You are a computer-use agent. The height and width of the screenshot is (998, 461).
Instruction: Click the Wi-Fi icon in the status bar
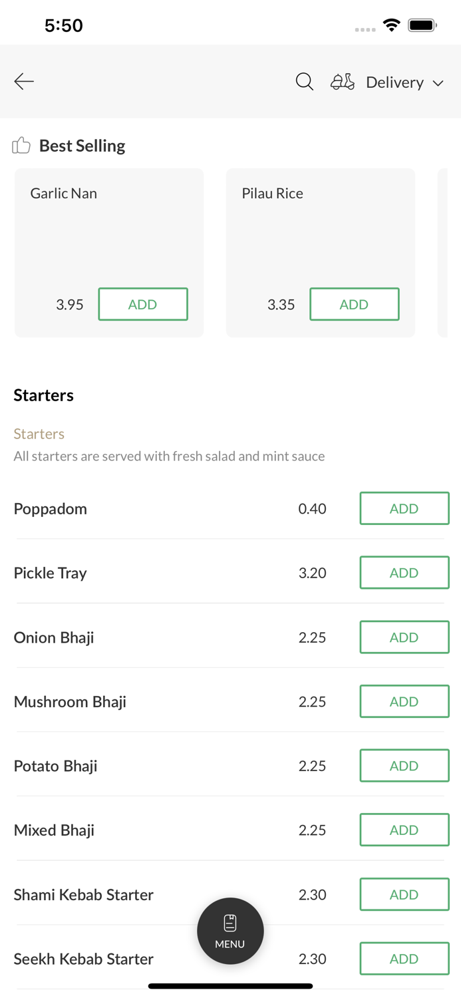click(x=391, y=24)
